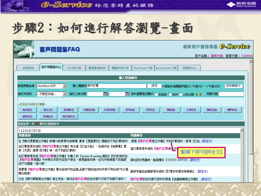Viewport: 261px width, 196px height.
Task: Filter results by ALL(1)
Action: pos(48,110)
